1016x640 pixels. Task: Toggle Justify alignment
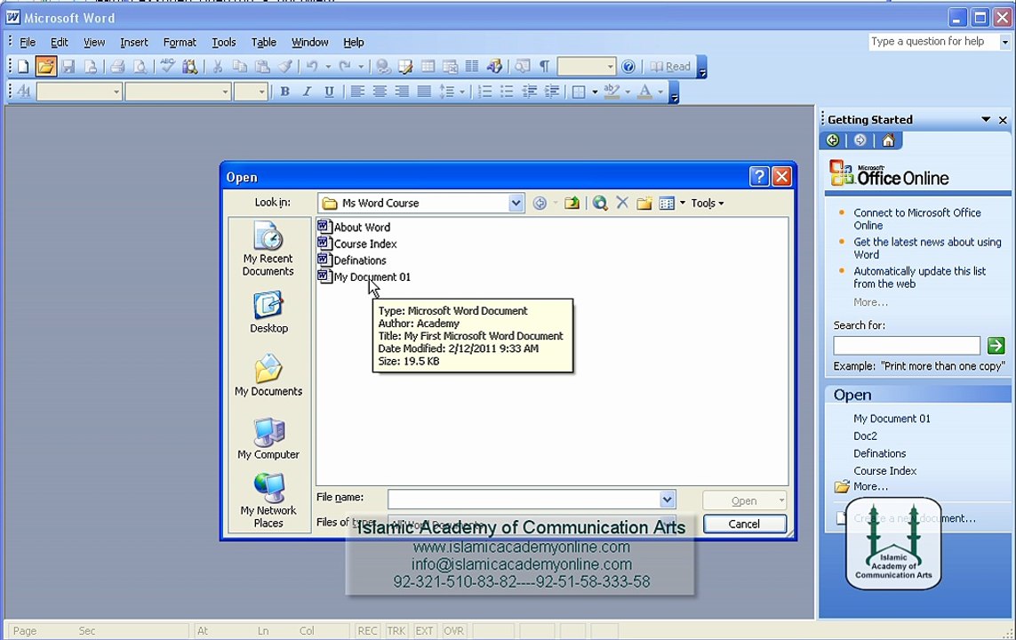coord(424,92)
